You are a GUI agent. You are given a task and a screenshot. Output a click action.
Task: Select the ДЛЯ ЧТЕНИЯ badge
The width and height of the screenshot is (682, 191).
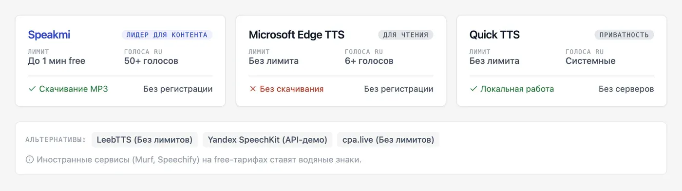(x=406, y=35)
